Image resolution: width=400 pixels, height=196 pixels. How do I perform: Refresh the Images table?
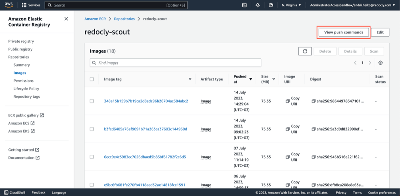305,51
